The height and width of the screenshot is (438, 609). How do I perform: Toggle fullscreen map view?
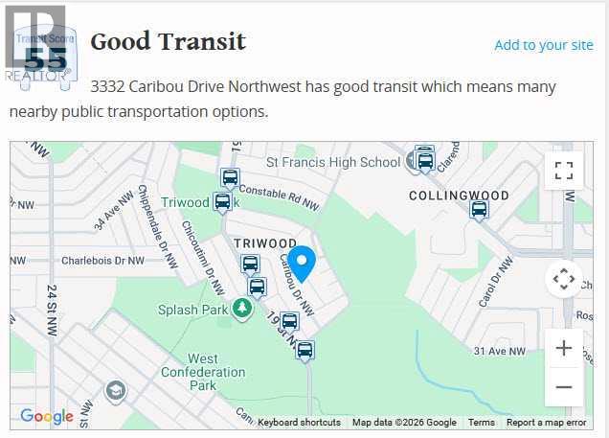pos(564,171)
